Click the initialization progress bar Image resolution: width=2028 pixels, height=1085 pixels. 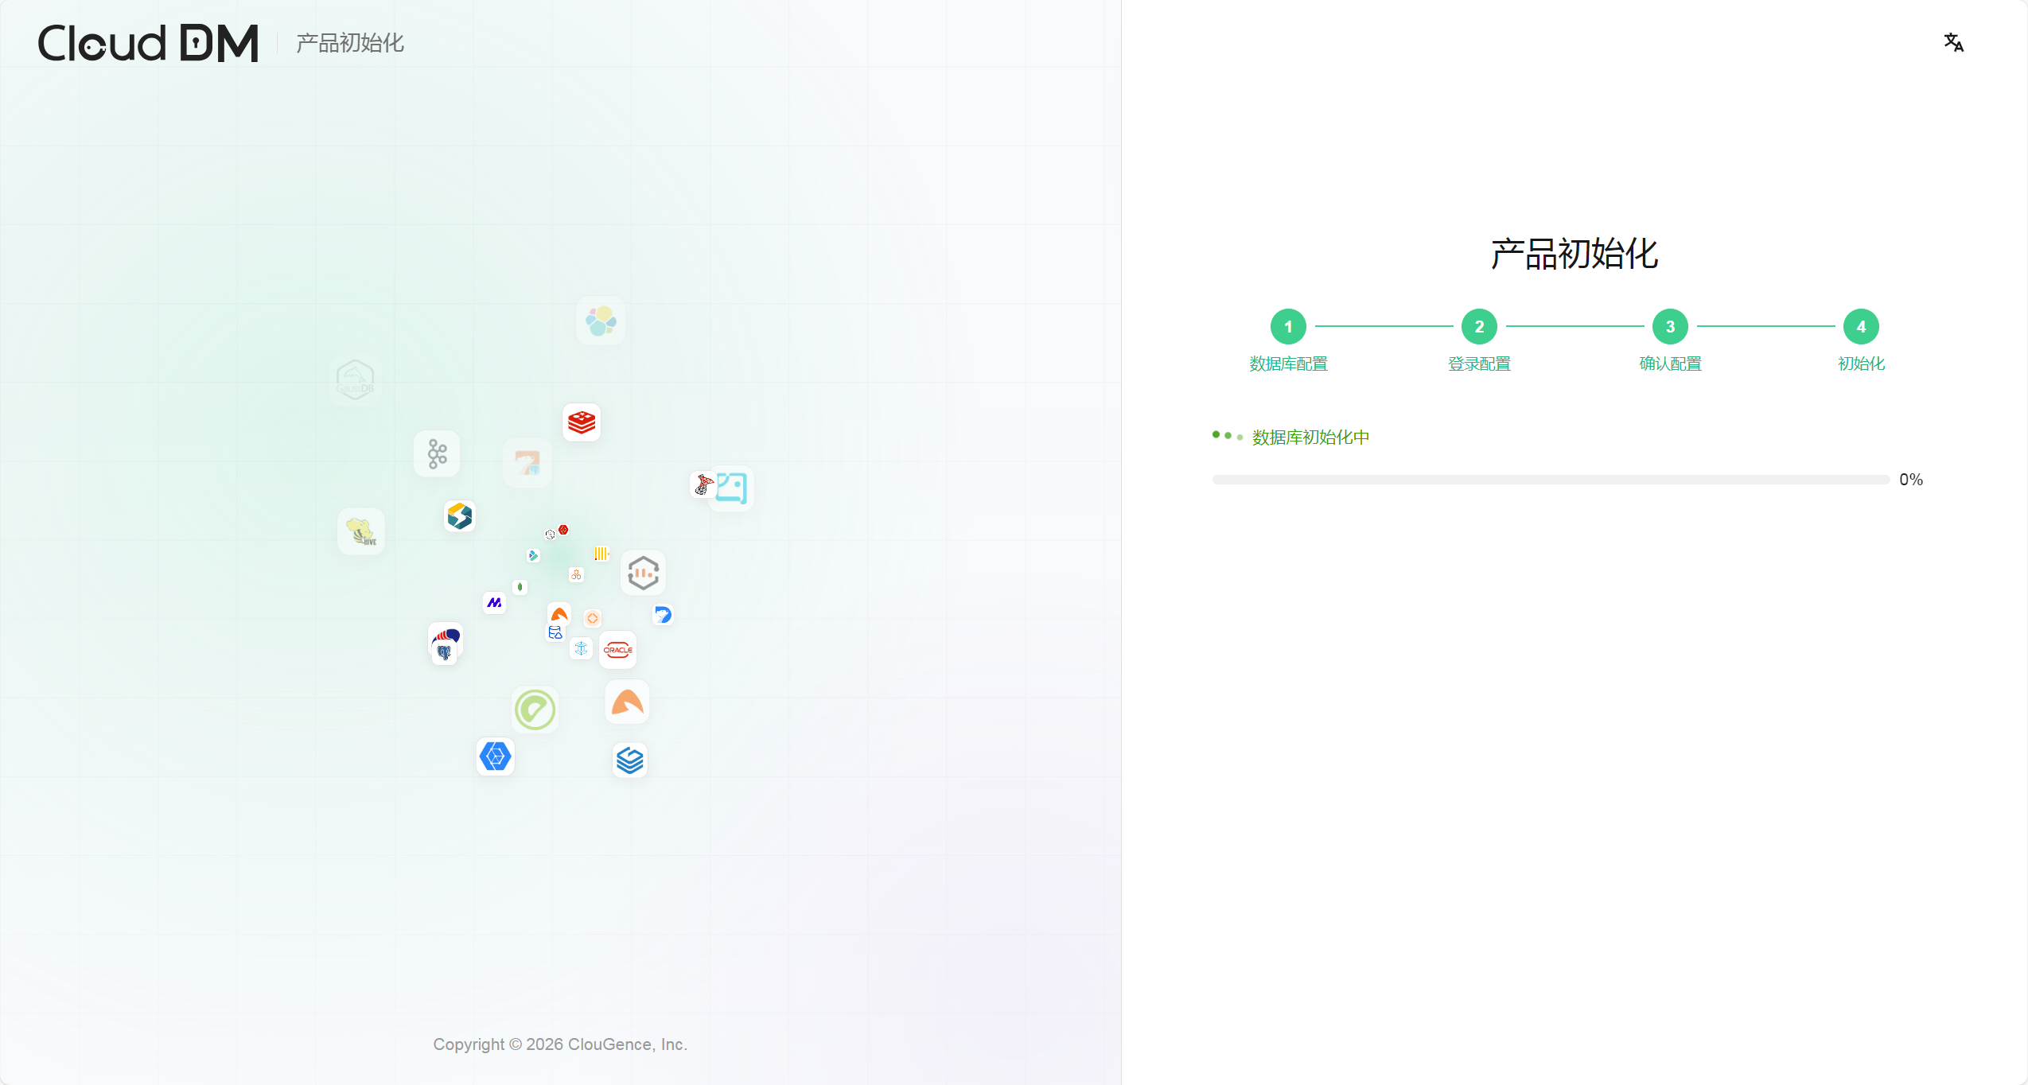pyautogui.click(x=1551, y=480)
